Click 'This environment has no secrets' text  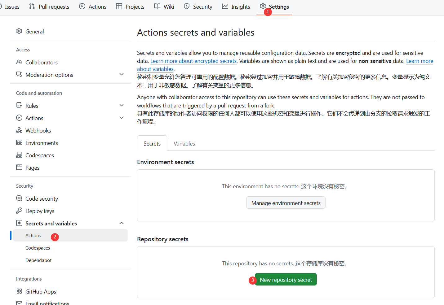[260, 186]
